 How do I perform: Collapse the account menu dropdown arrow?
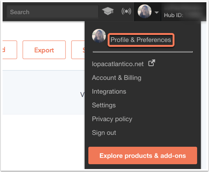pyautogui.click(x=157, y=13)
